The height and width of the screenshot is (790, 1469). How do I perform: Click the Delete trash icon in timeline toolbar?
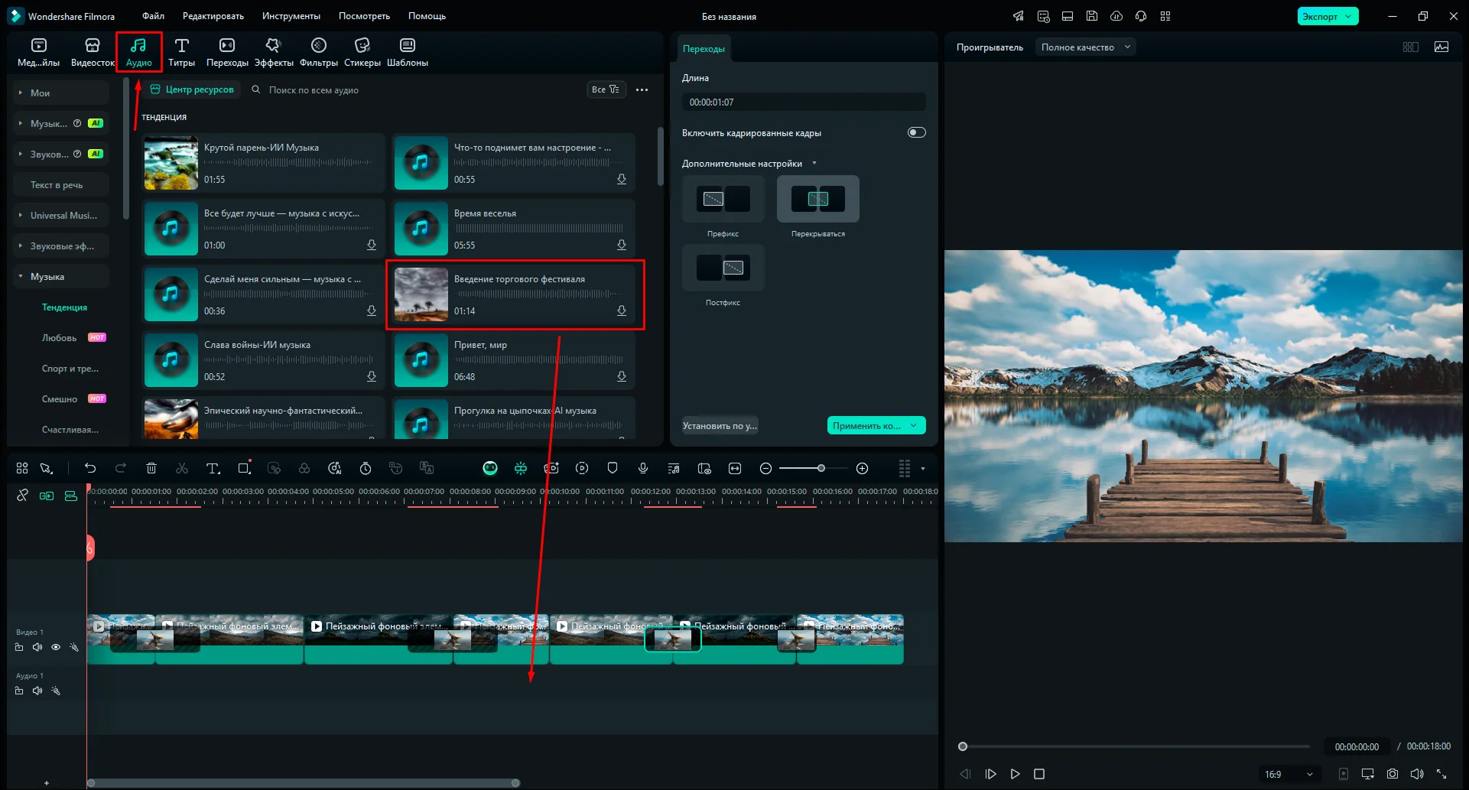tap(151, 468)
